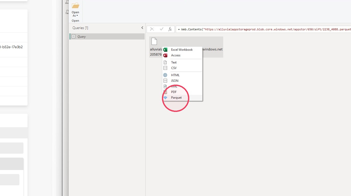Image resolution: width=351 pixels, height=196 pixels.
Task: Click into the Web.Contents formula bar
Action: click(263, 29)
